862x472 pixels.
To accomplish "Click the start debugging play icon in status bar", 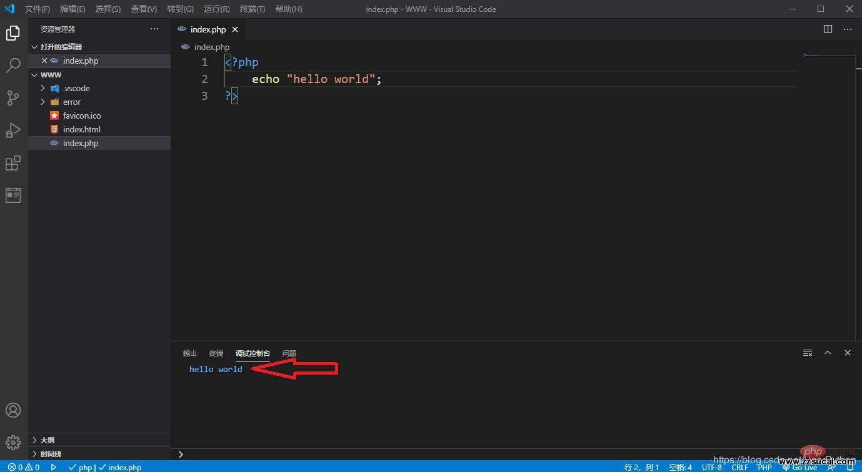I will (54, 467).
